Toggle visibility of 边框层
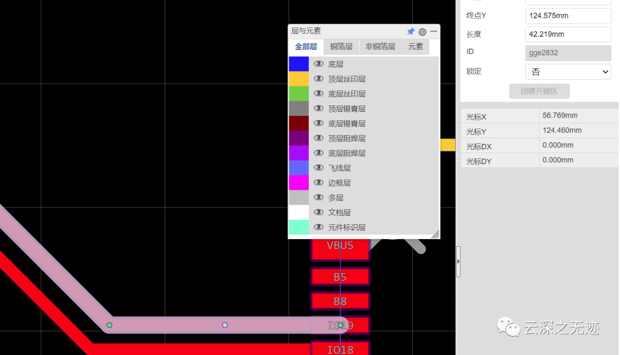620x355 pixels. pos(318,182)
